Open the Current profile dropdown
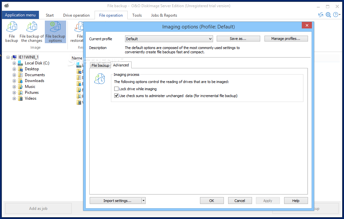 [169, 39]
